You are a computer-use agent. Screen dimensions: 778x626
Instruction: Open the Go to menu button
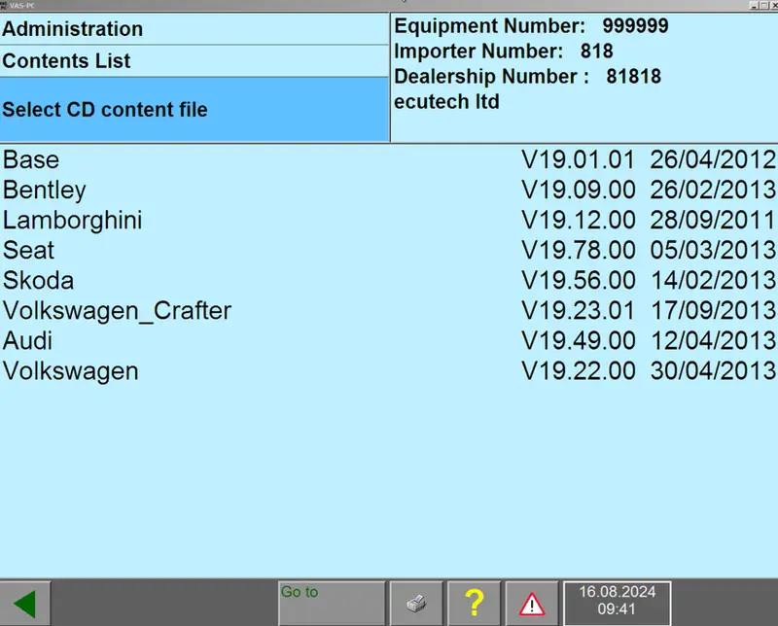tap(332, 604)
